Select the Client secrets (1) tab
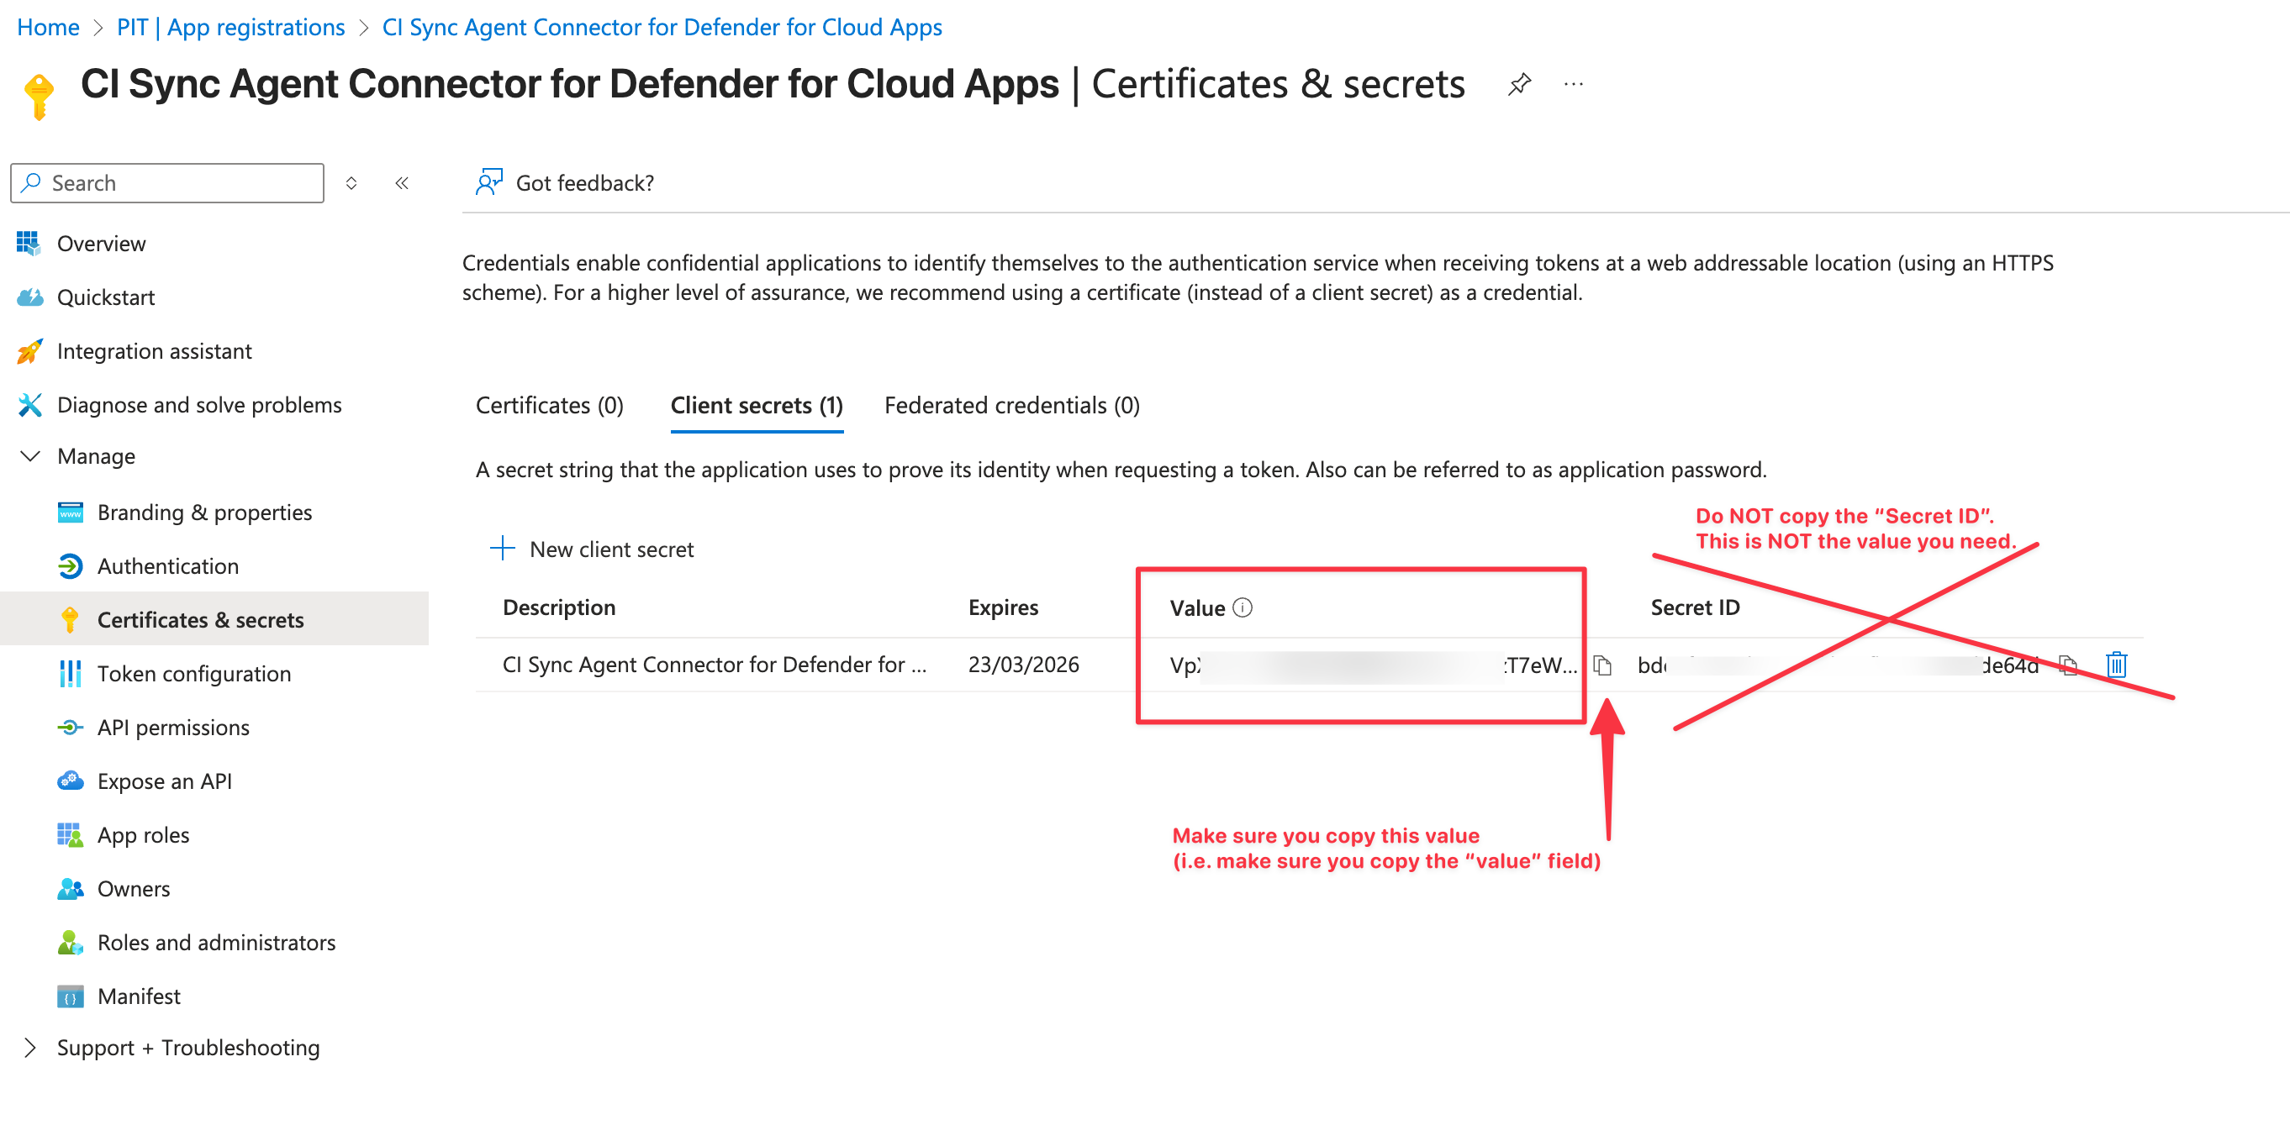Viewport: 2290px width, 1146px height. 757,405
